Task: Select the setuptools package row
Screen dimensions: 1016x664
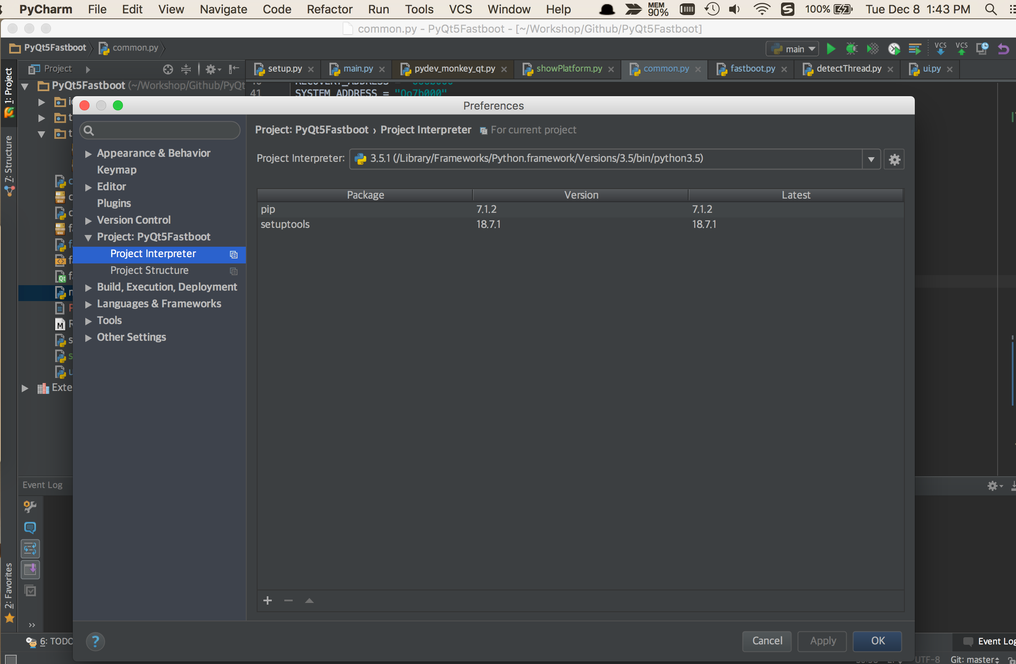Action: [x=285, y=224]
